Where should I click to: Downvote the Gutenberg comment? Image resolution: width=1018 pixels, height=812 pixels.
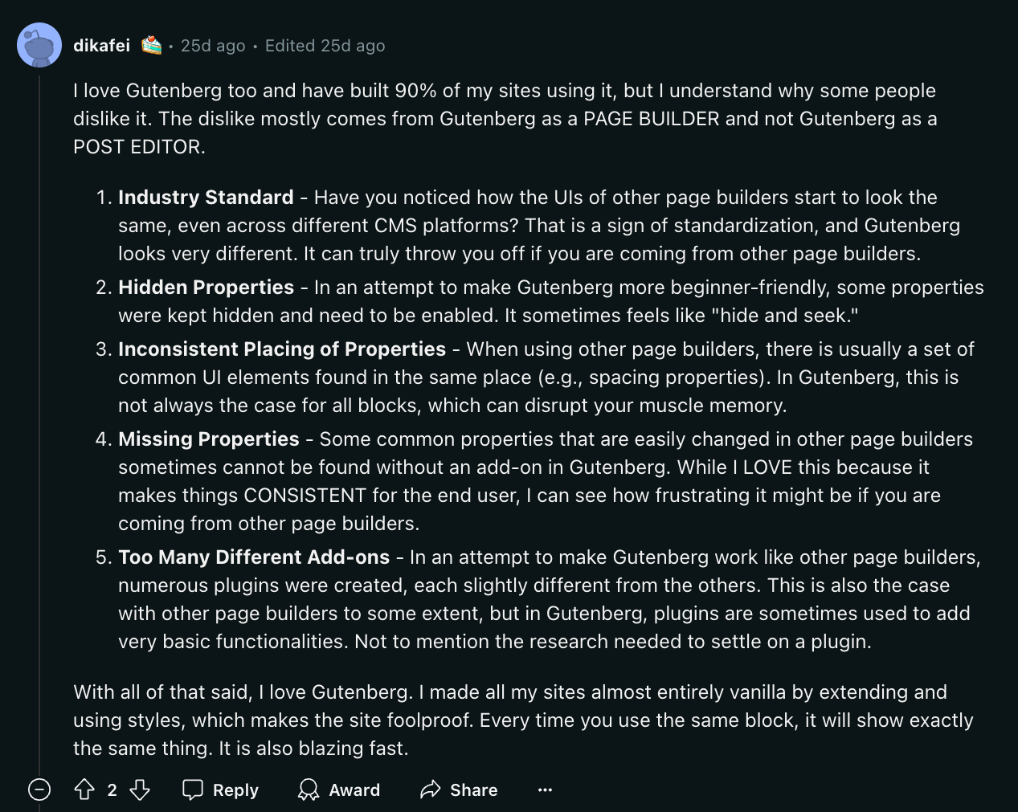pyautogui.click(x=140, y=790)
